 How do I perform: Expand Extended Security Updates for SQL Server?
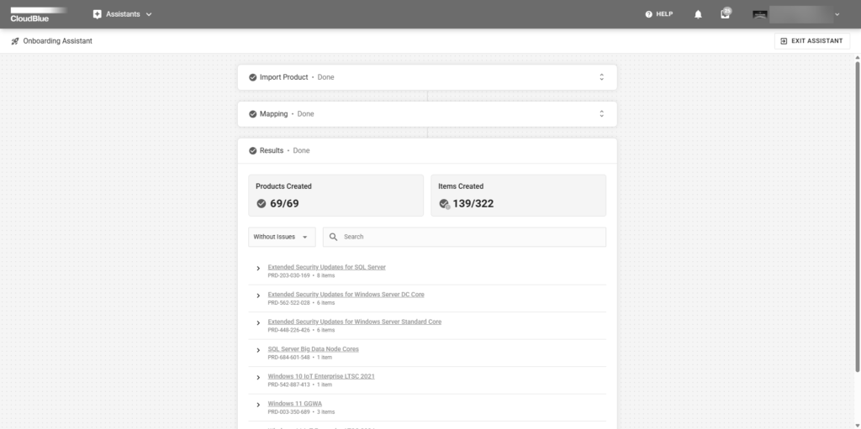pos(258,269)
